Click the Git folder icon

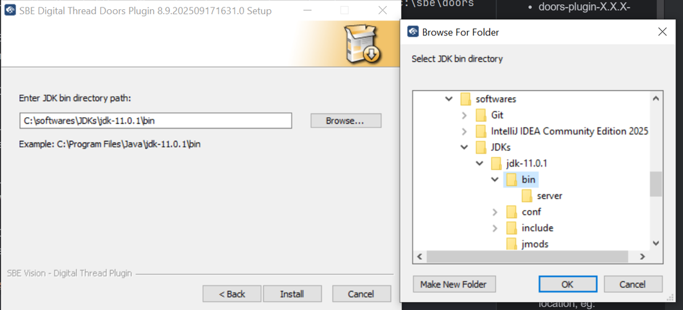pos(481,115)
